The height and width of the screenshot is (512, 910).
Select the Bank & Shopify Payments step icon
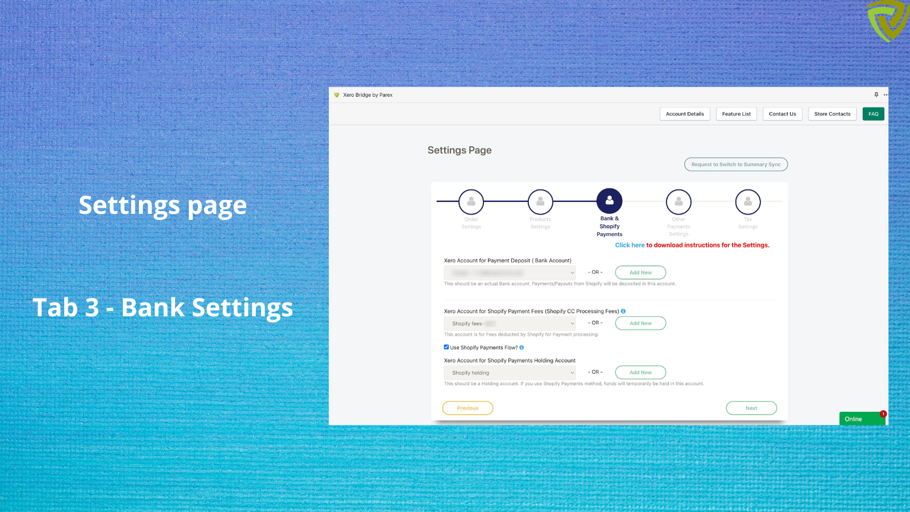click(609, 201)
